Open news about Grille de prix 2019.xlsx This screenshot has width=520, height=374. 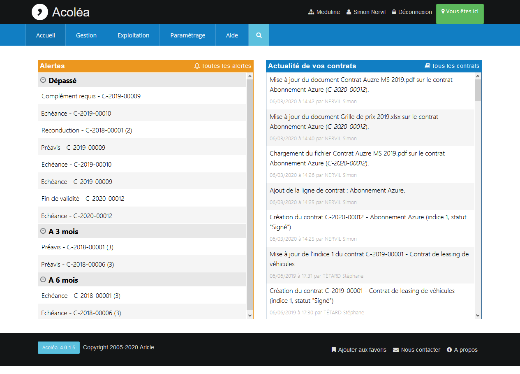[x=370, y=128]
